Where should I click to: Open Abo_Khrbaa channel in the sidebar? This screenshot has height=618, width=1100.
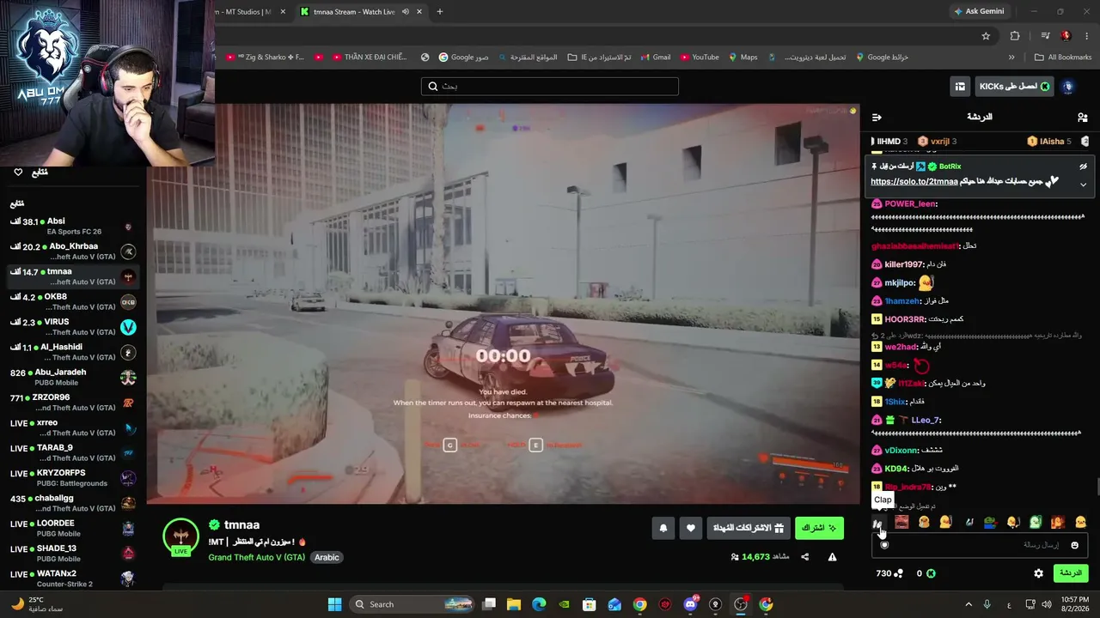[72, 251]
